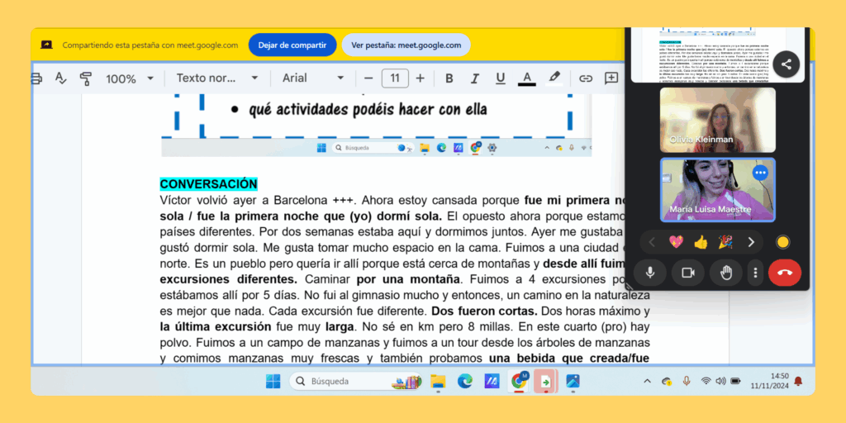Add a comment with the toolbar icon
Image resolution: width=846 pixels, height=423 pixels.
(611, 78)
